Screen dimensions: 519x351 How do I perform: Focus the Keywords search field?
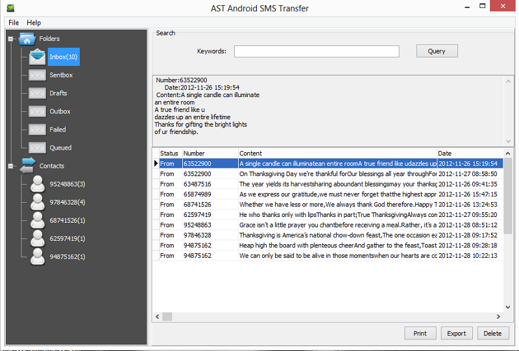pyautogui.click(x=317, y=51)
